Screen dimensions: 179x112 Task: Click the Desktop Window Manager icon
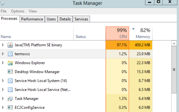coord(10,72)
